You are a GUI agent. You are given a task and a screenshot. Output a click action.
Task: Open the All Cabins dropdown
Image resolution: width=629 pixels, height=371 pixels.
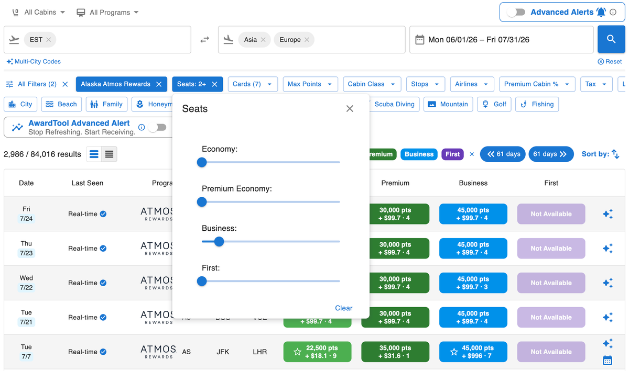point(38,12)
